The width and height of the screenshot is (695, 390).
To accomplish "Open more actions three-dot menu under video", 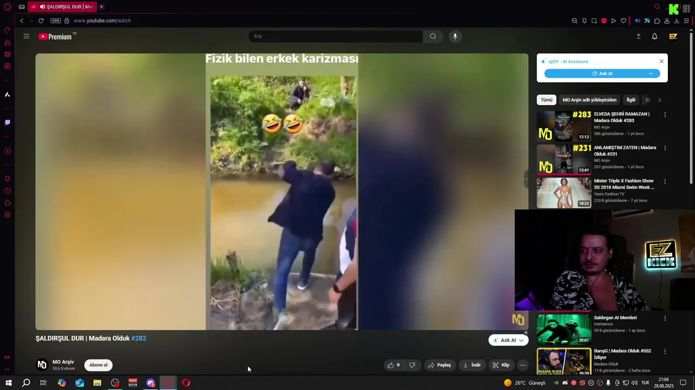I will point(523,365).
